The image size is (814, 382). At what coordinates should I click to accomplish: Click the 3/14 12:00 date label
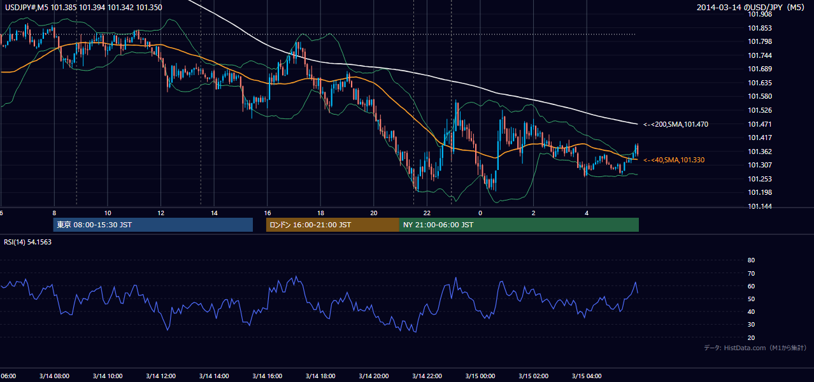(x=161, y=376)
